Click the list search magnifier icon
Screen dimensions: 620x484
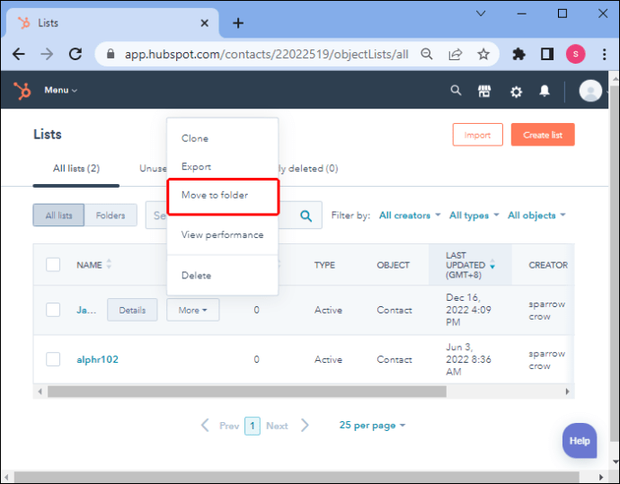click(306, 216)
